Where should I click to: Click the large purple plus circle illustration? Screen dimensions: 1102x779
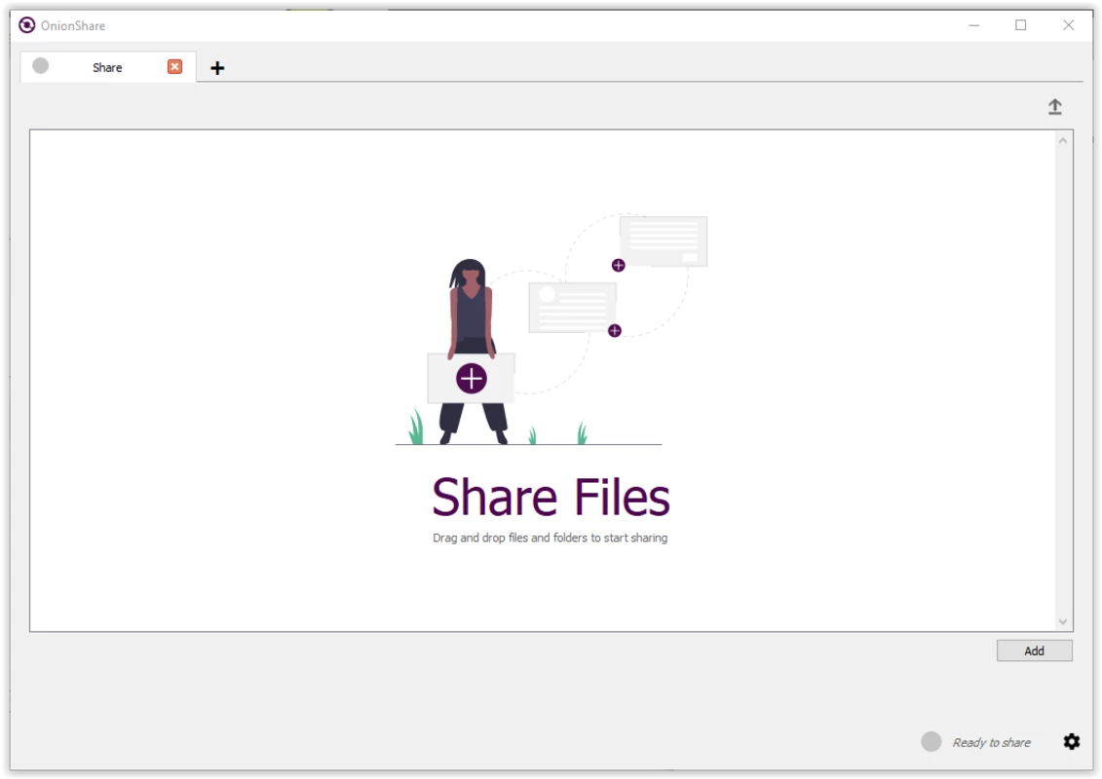click(x=471, y=379)
